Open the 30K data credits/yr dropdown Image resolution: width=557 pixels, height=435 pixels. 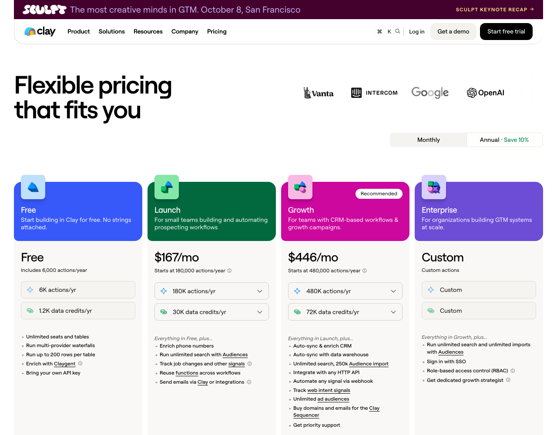[211, 312]
